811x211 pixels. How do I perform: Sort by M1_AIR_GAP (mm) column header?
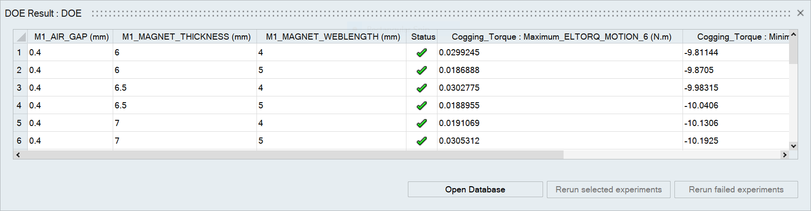click(71, 37)
